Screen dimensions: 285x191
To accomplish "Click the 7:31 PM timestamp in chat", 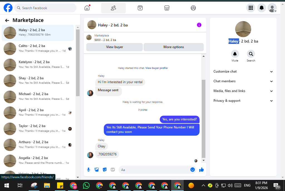I will coord(143,110).
